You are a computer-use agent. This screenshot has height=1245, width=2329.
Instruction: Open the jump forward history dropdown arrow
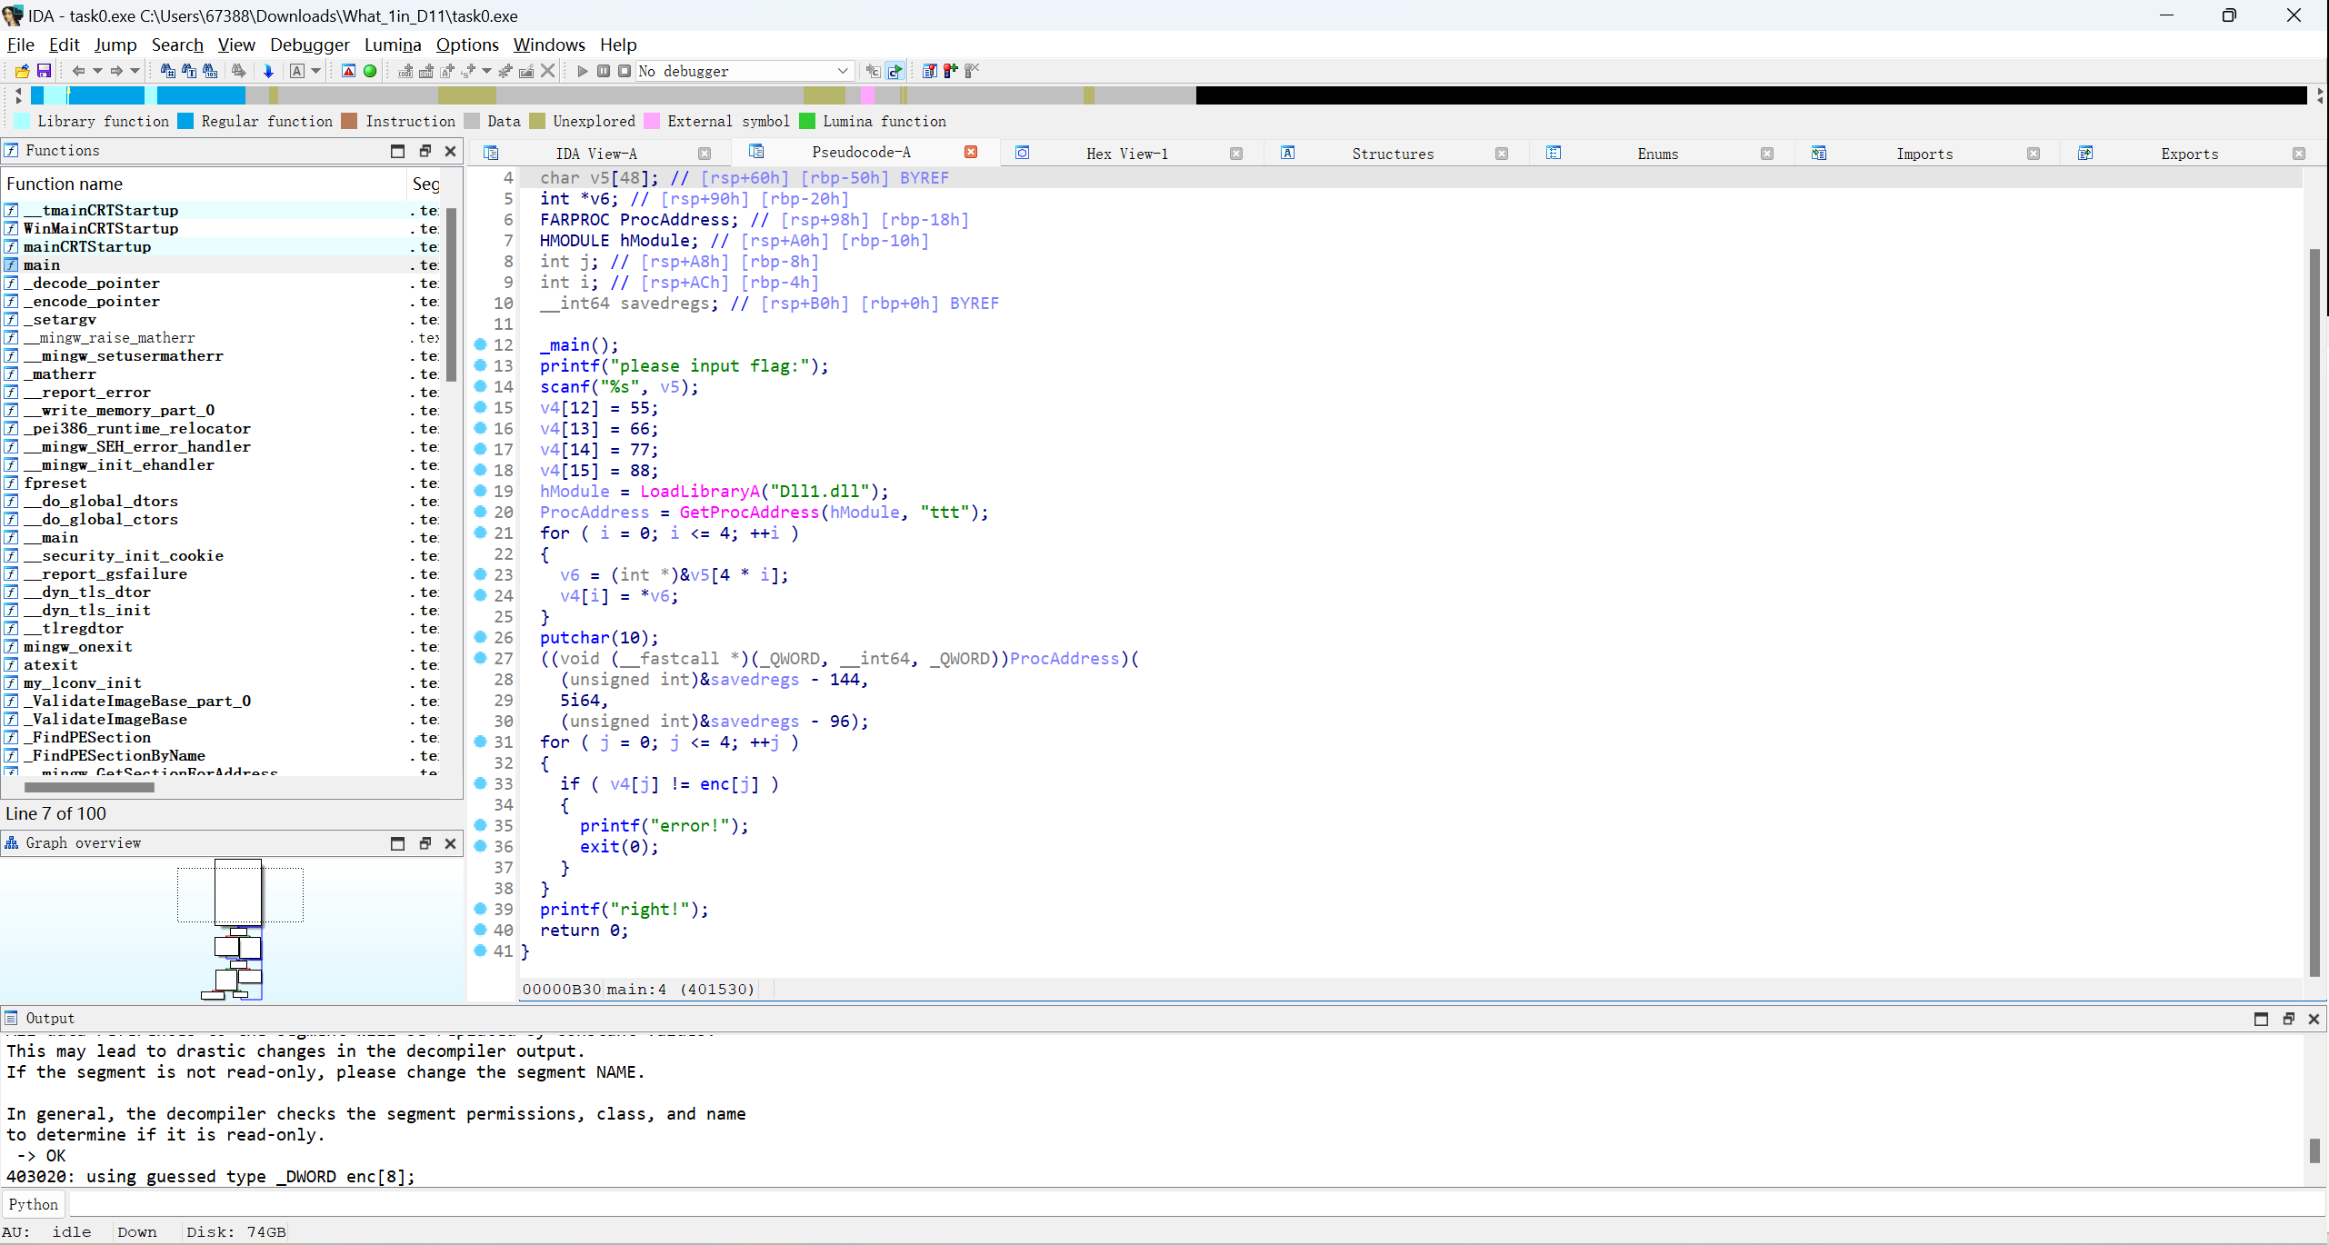click(135, 71)
